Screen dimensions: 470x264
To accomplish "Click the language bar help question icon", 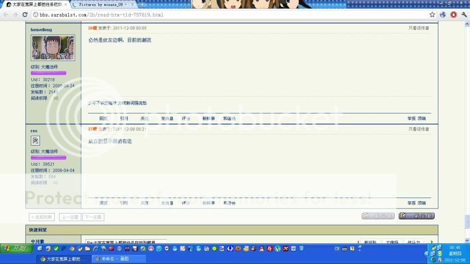I will point(352,248).
